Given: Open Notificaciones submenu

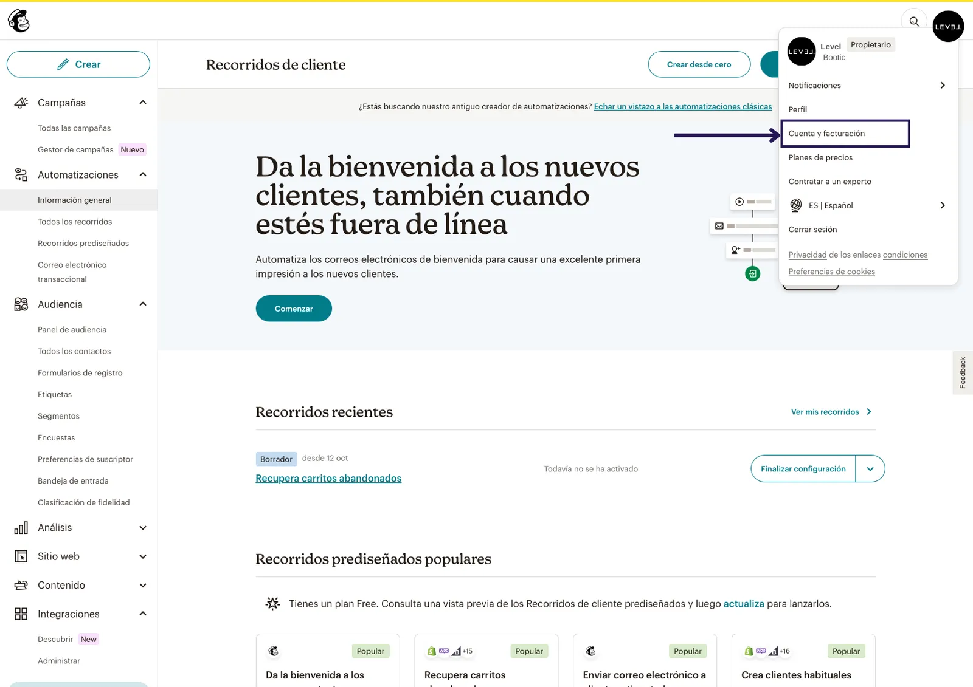Looking at the screenshot, I should (x=868, y=86).
